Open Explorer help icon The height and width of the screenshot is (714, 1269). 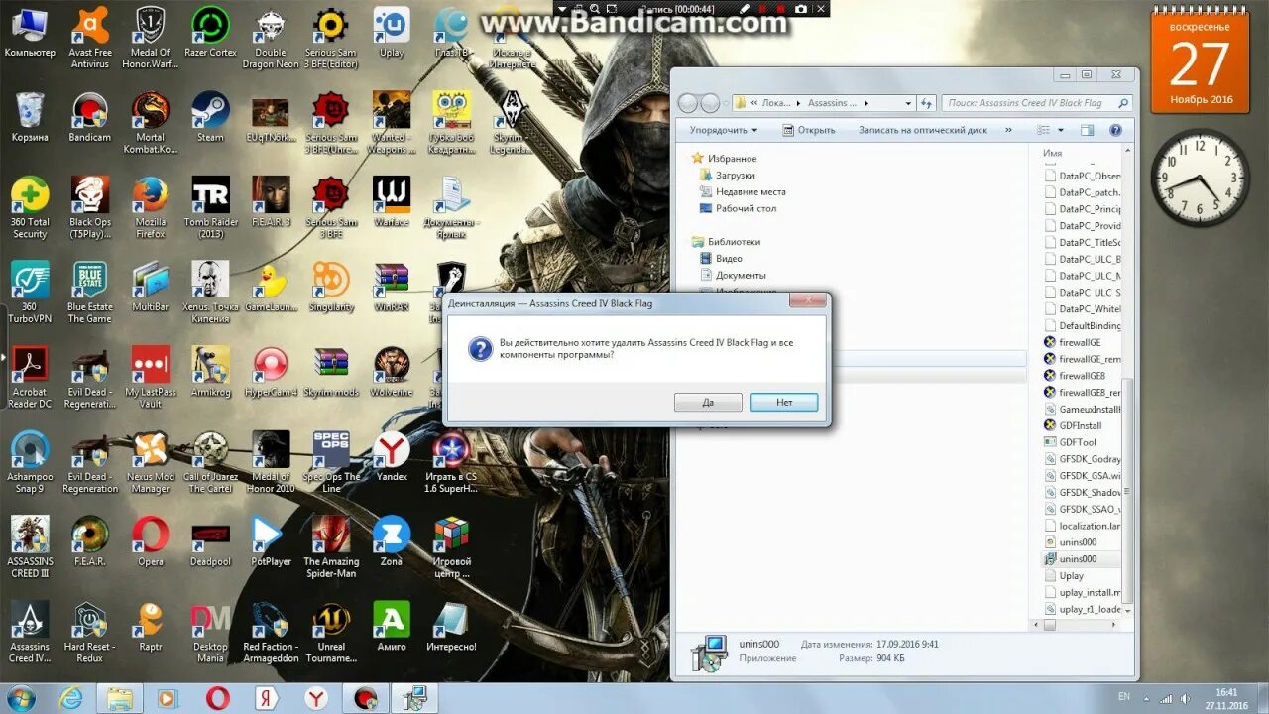(x=1115, y=130)
